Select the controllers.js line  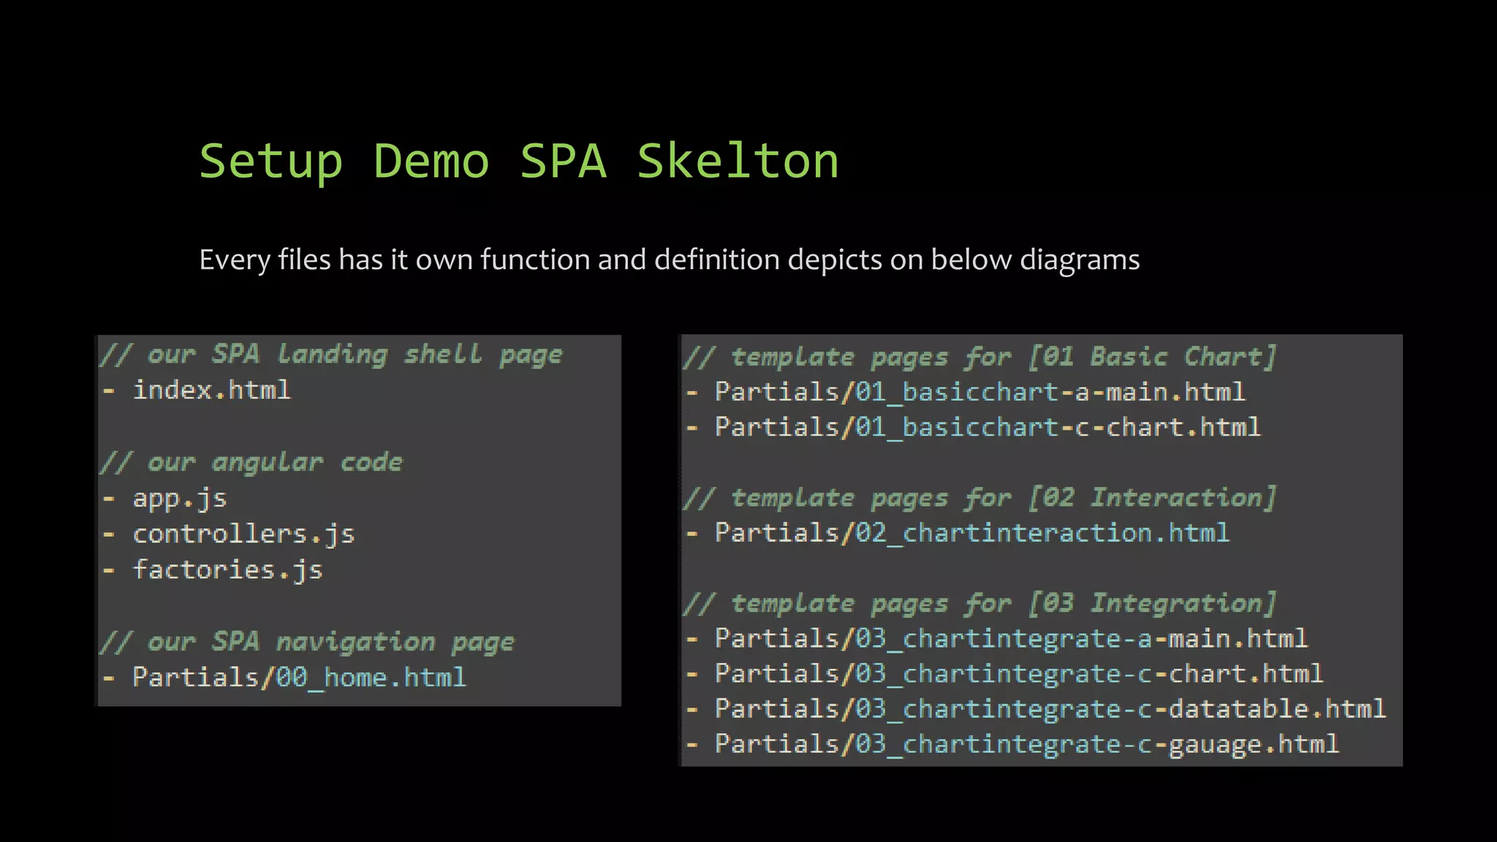tap(243, 534)
